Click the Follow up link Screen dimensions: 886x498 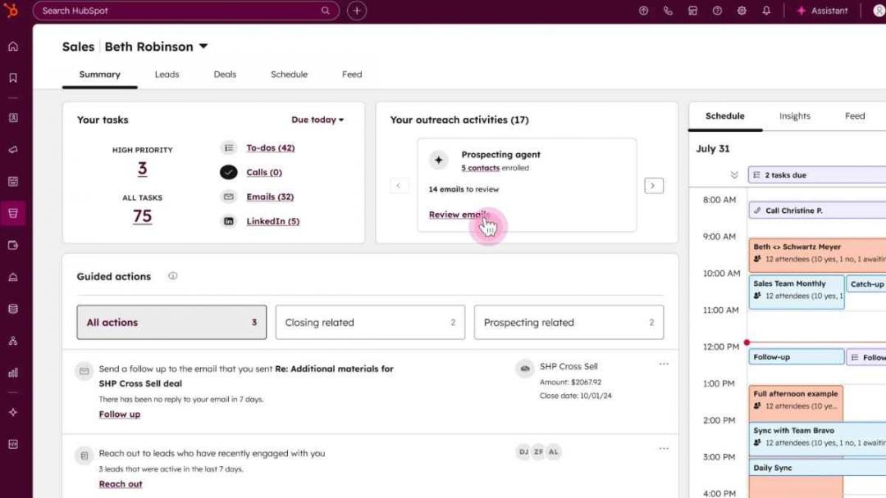coord(119,414)
